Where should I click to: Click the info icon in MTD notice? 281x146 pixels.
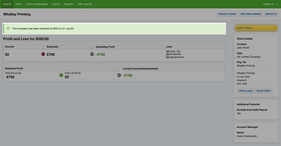[8, 28]
